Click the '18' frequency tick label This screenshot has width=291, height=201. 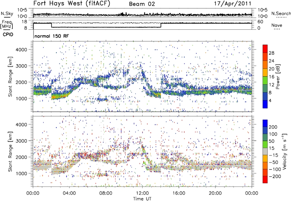[24, 22]
